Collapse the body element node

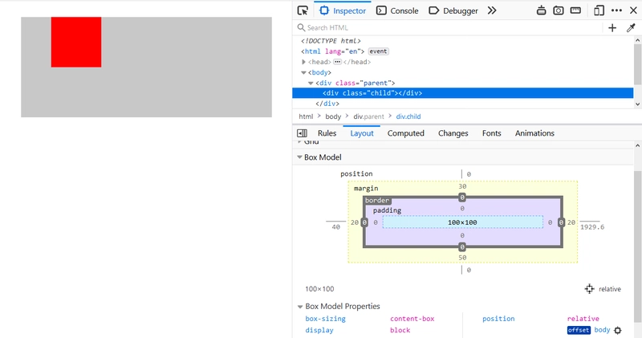(304, 72)
